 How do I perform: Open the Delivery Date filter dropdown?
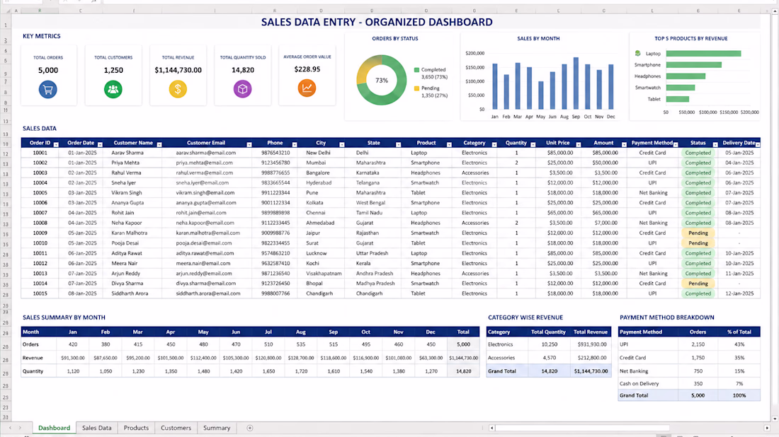pos(758,144)
